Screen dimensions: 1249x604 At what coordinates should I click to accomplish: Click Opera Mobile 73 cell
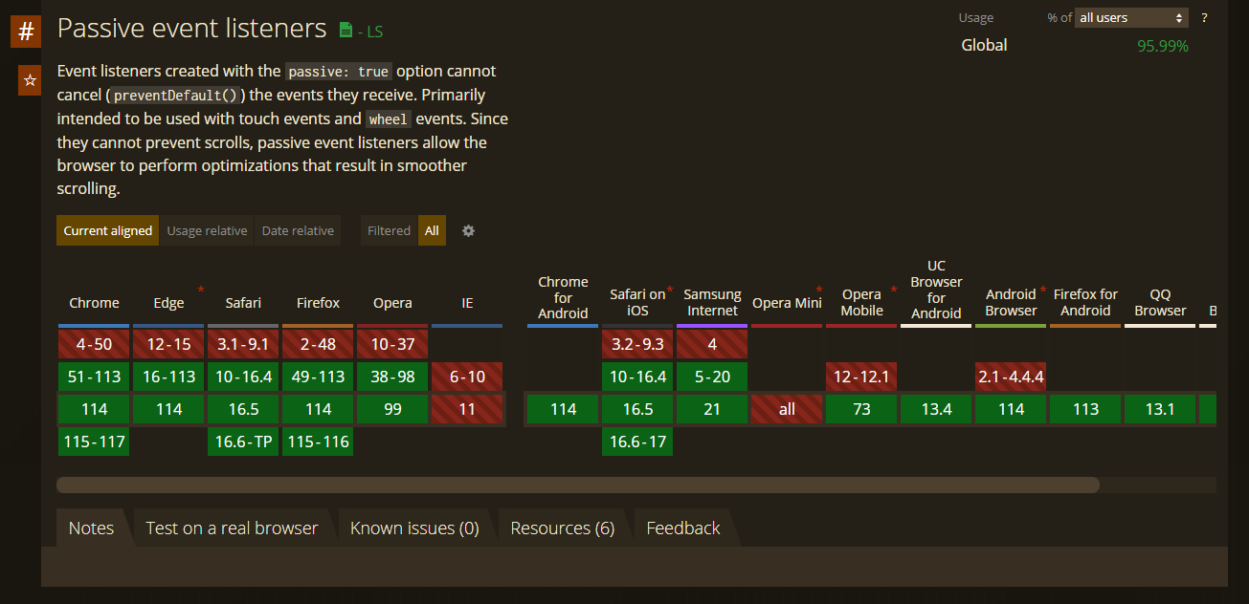pos(861,409)
